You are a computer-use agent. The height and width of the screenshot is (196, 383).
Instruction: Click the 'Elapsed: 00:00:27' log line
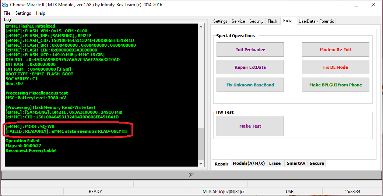coord(23,146)
